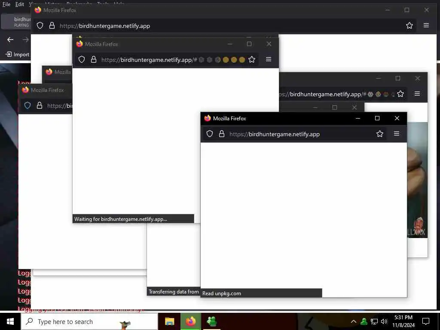Close the Firefox window showing 'Waiting for birdhuntergame'
This screenshot has width=440, height=330.
point(269,44)
